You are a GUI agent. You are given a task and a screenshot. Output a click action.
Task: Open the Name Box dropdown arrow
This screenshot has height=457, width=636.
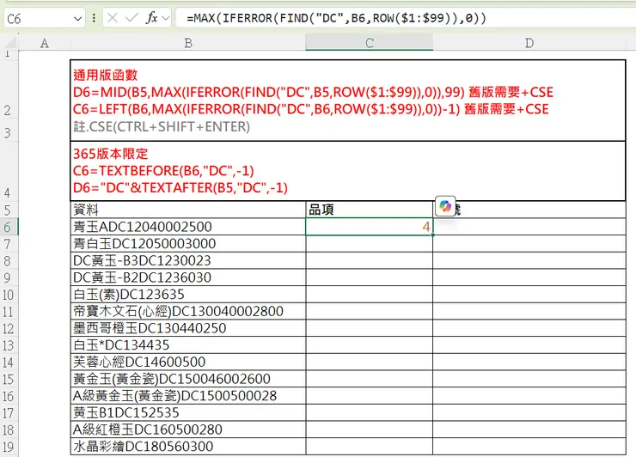[x=77, y=19]
